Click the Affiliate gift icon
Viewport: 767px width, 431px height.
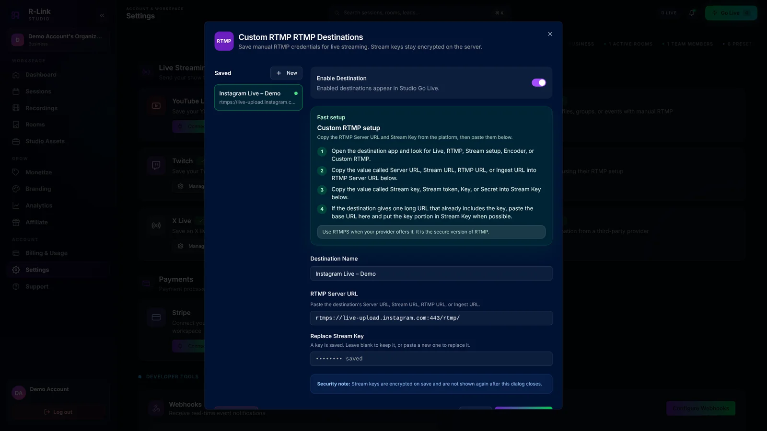click(16, 222)
